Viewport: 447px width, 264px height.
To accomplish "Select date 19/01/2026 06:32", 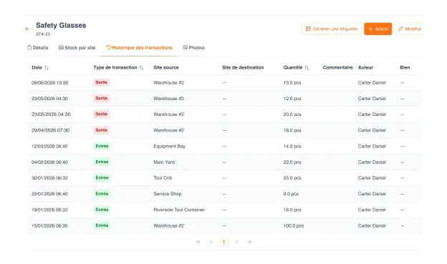I will [x=49, y=210].
